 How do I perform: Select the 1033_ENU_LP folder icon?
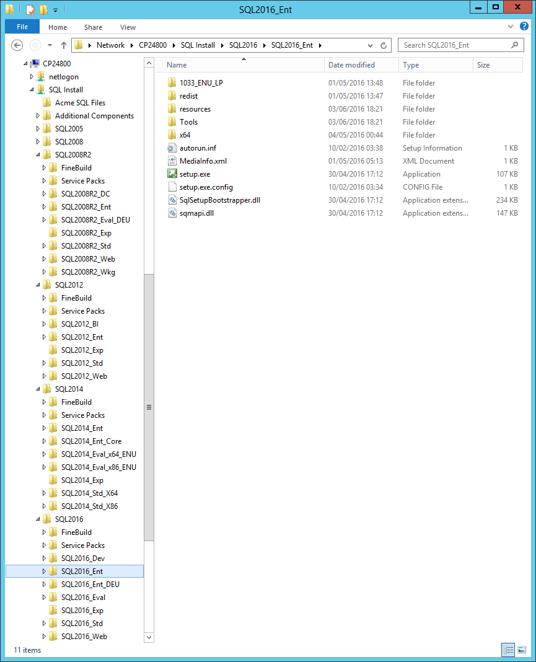172,82
